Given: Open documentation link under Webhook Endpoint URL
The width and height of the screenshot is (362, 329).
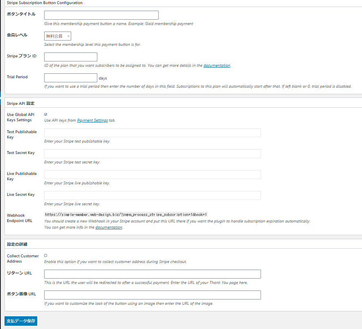Looking at the screenshot, I should 109,227.
